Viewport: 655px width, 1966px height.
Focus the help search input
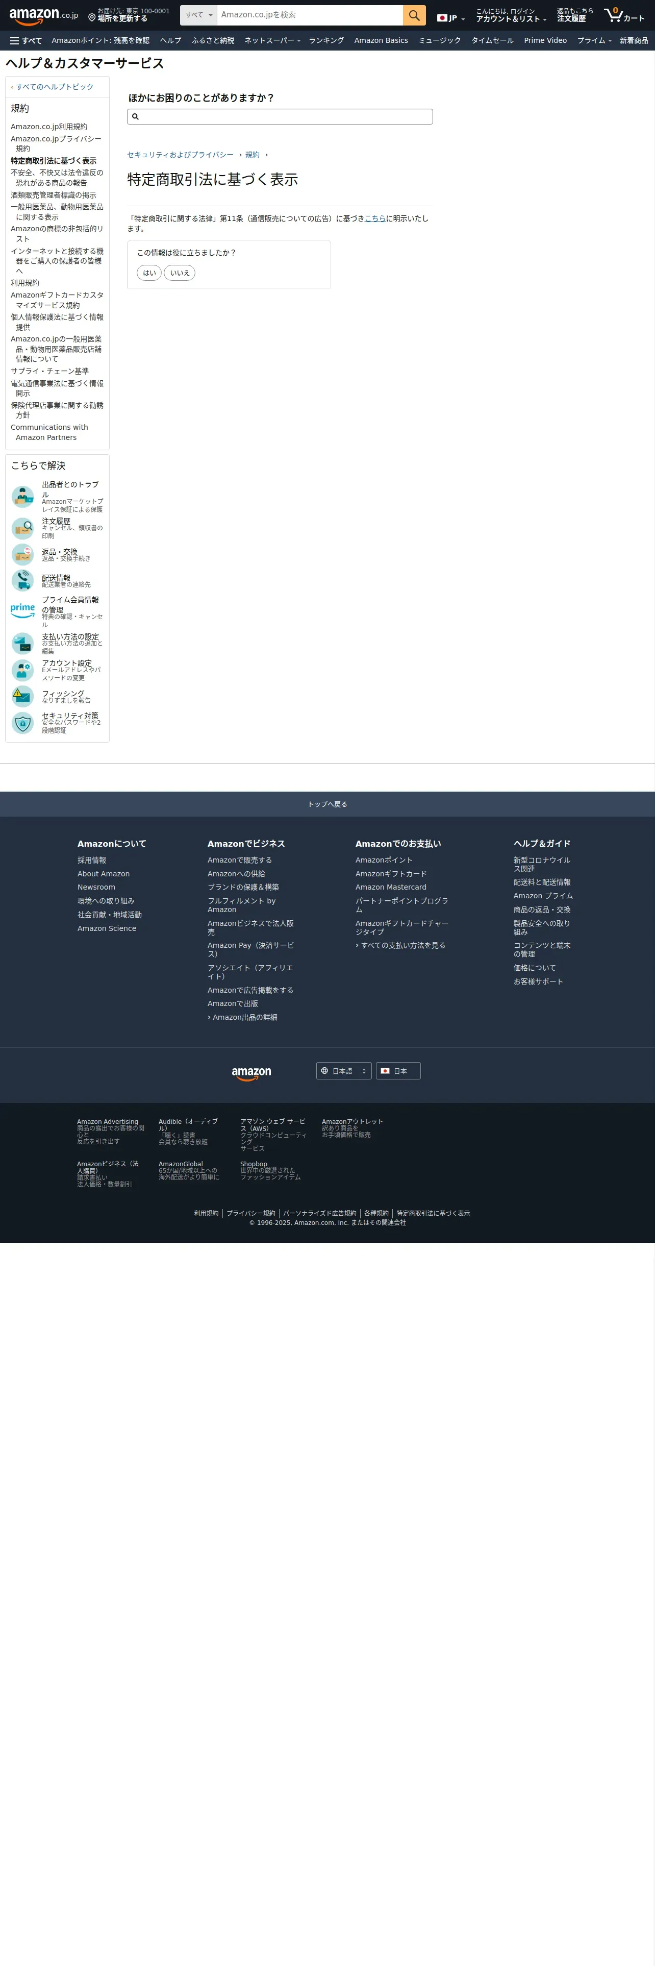(x=280, y=117)
